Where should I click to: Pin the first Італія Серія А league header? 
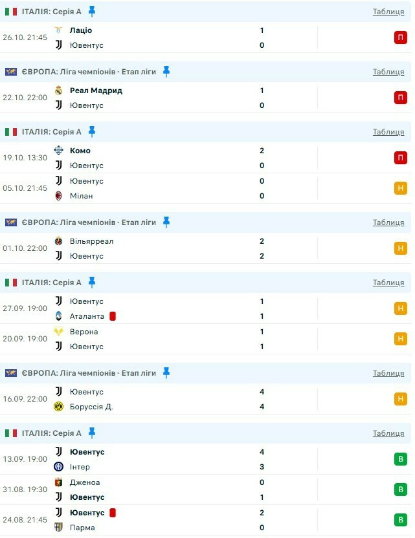[x=92, y=11]
